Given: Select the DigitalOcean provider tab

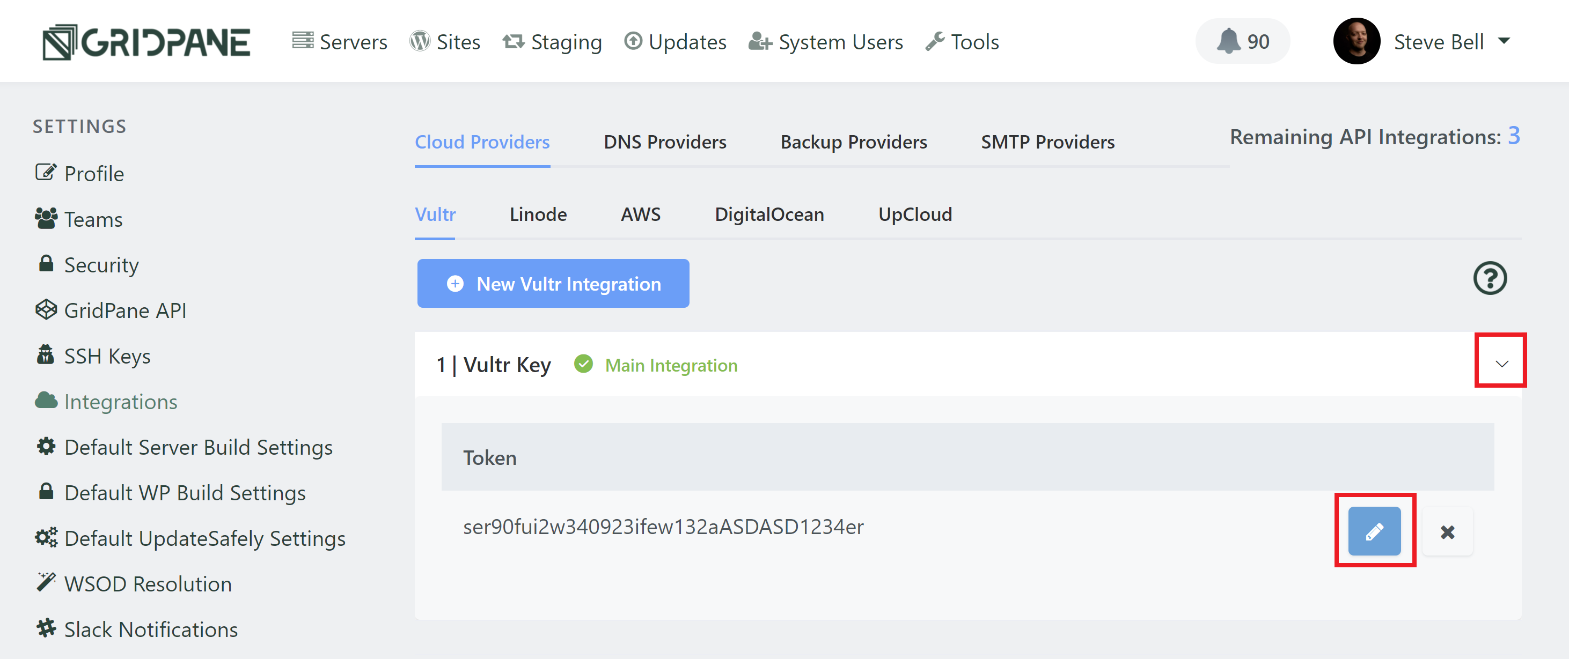Looking at the screenshot, I should click(769, 215).
